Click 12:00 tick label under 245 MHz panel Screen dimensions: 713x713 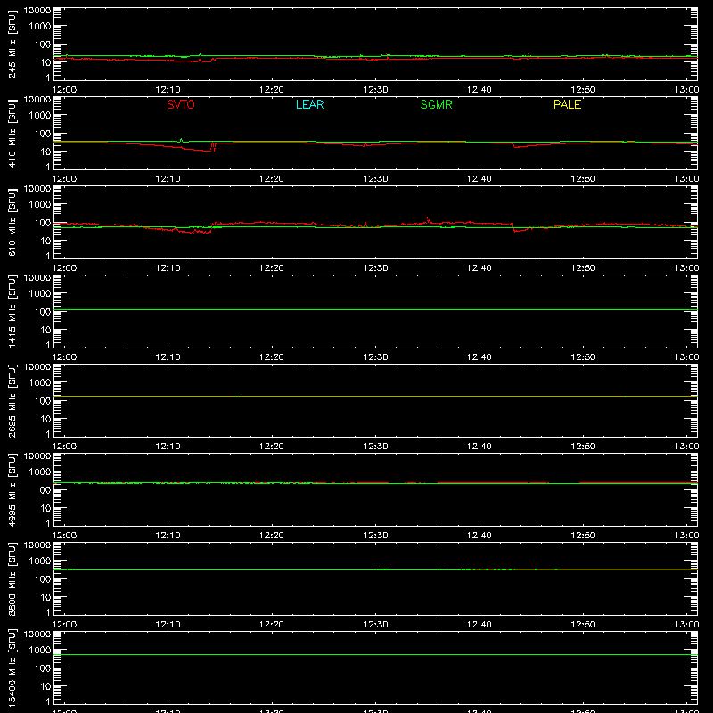click(x=64, y=90)
